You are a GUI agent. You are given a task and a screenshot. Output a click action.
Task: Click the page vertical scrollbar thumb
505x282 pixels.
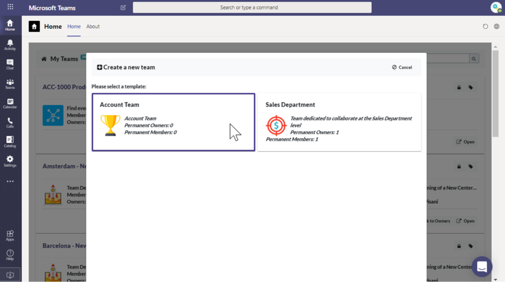(495, 93)
